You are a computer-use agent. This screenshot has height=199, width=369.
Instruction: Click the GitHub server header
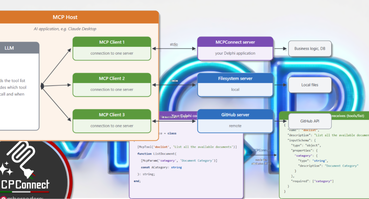tap(235, 115)
